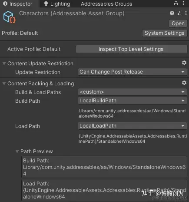
Task: Collapse the Path Preview foldout
Action: [17, 151]
